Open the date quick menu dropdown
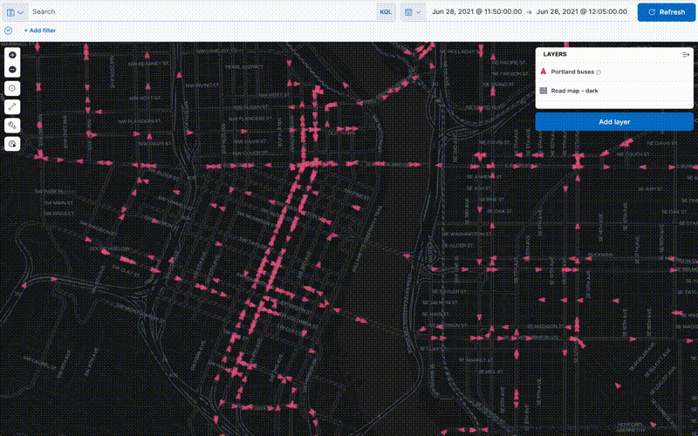This screenshot has height=436, width=698. tap(412, 12)
